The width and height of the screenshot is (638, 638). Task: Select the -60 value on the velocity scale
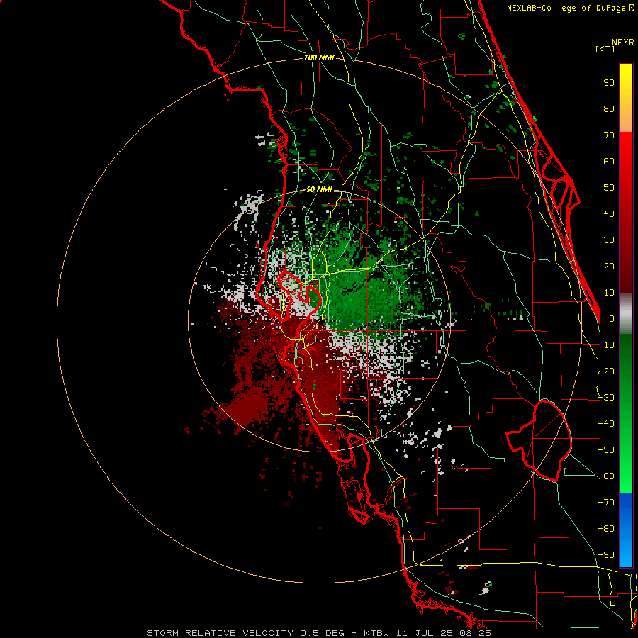coord(606,476)
